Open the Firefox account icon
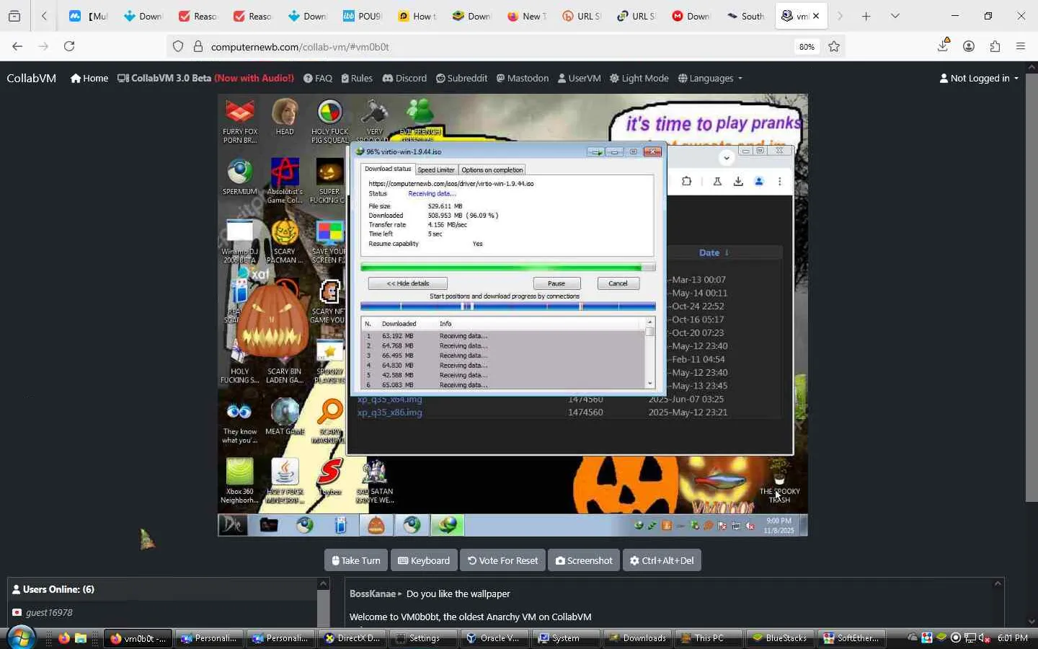The height and width of the screenshot is (649, 1038). [x=969, y=46]
